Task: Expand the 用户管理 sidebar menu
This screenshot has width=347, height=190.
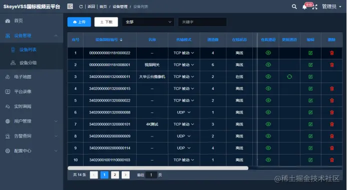Action: (32, 121)
